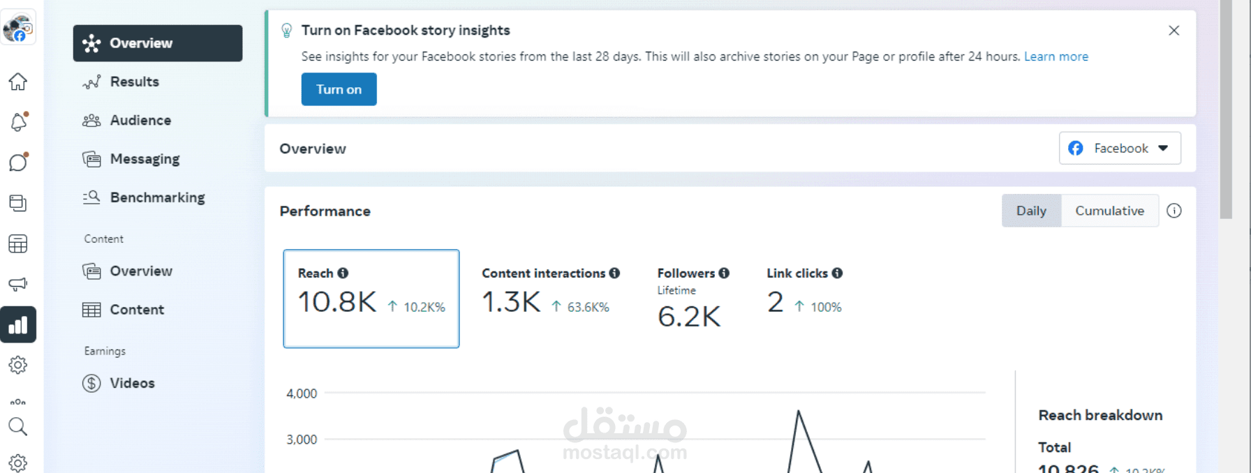Click the Total label under Reach breakdown
Image resolution: width=1251 pixels, height=473 pixels.
click(x=1054, y=447)
